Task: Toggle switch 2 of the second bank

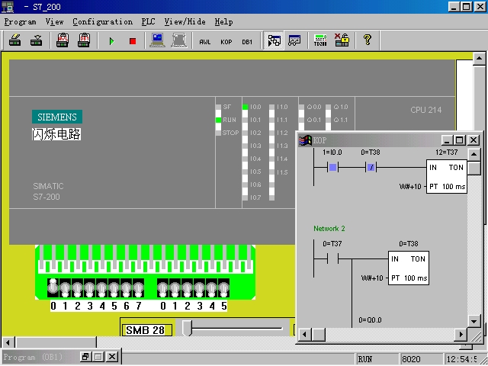Action: click(187, 287)
